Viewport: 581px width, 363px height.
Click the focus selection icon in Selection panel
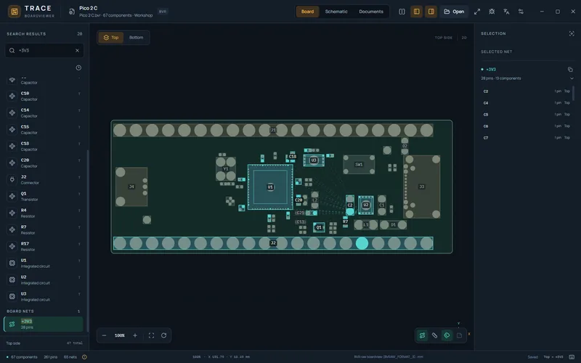tap(572, 33)
